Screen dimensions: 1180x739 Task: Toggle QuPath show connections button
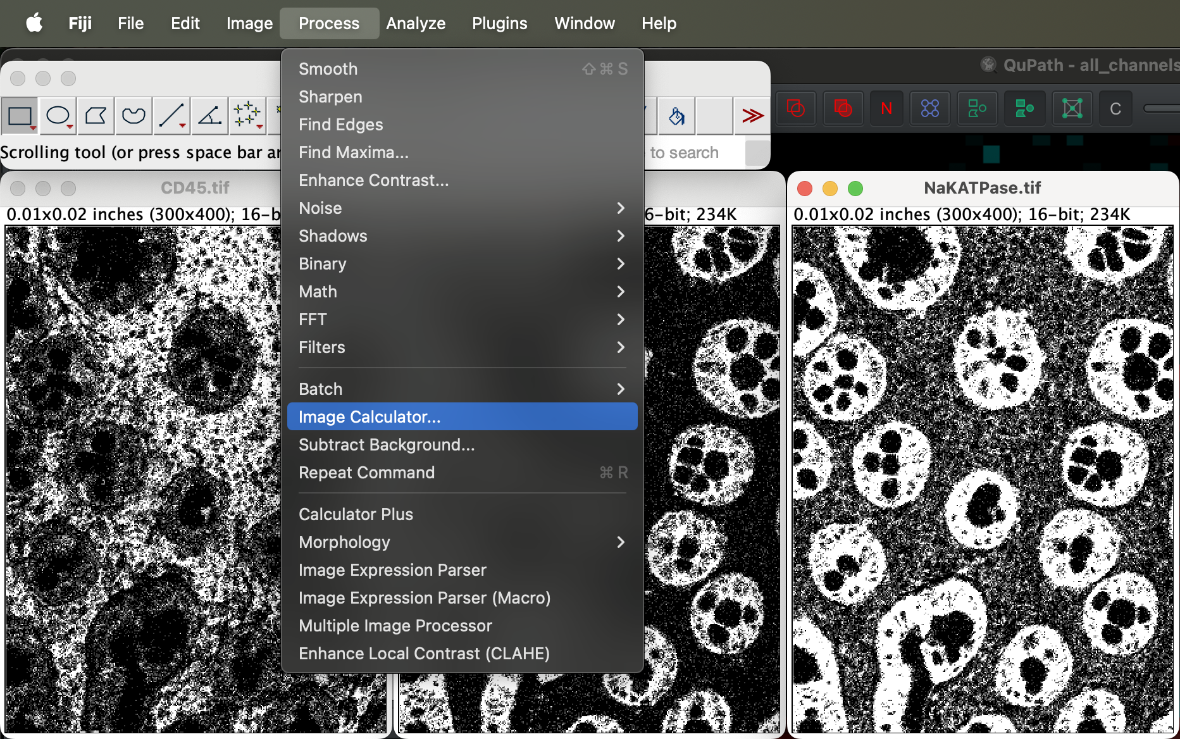pyautogui.click(x=1072, y=109)
